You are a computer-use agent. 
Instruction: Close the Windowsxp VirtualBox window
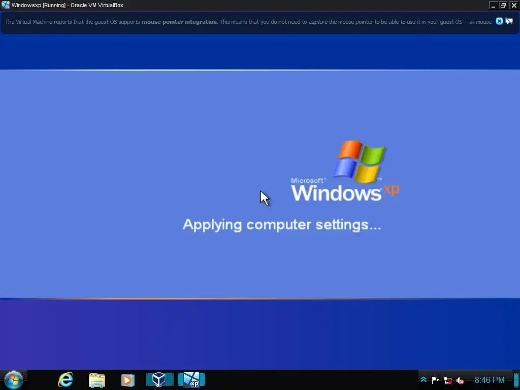click(514, 5)
